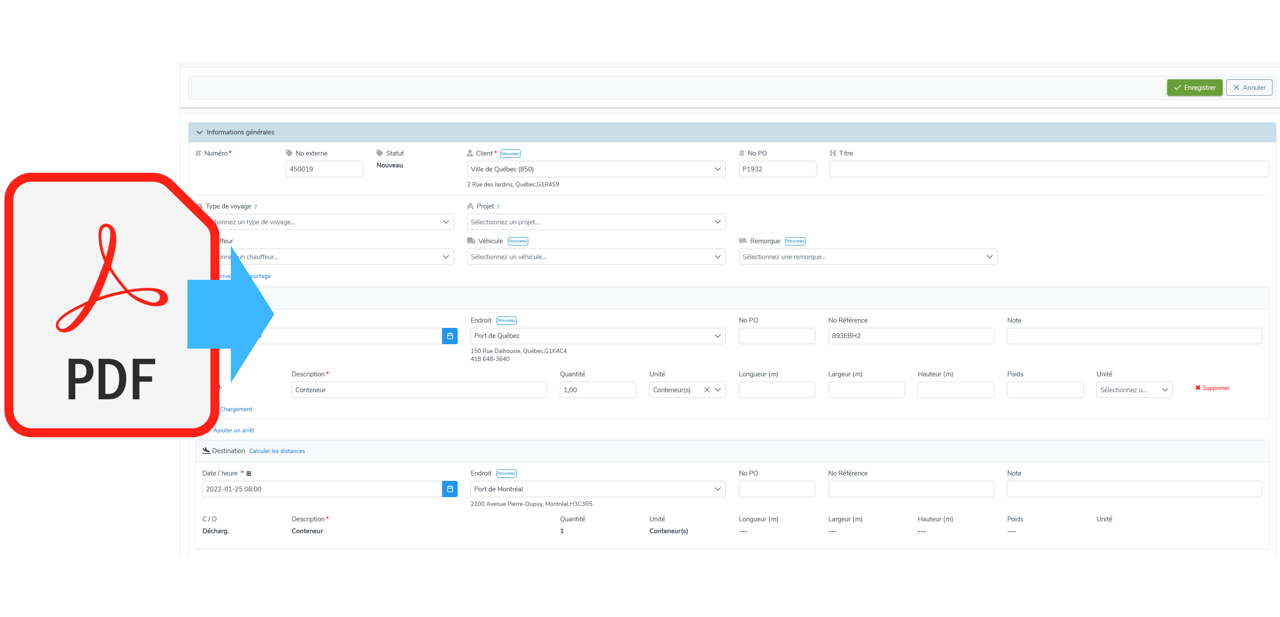This screenshot has width=1280, height=617.
Task: Click the Poids input field
Action: 1045,390
